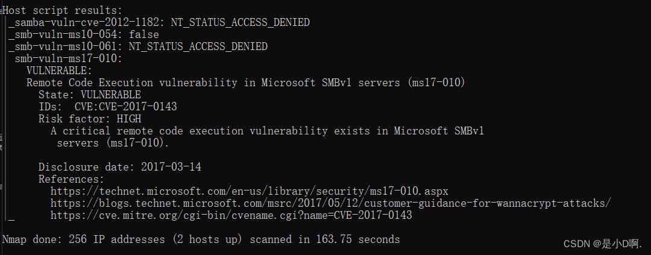Click the 'Remote Code Execution vulnerability' title line

(x=246, y=83)
